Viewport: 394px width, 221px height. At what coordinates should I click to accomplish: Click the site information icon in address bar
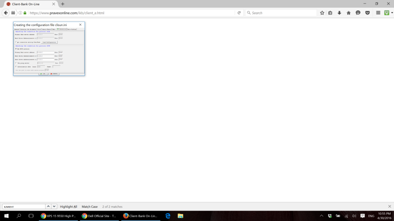pyautogui.click(x=20, y=13)
